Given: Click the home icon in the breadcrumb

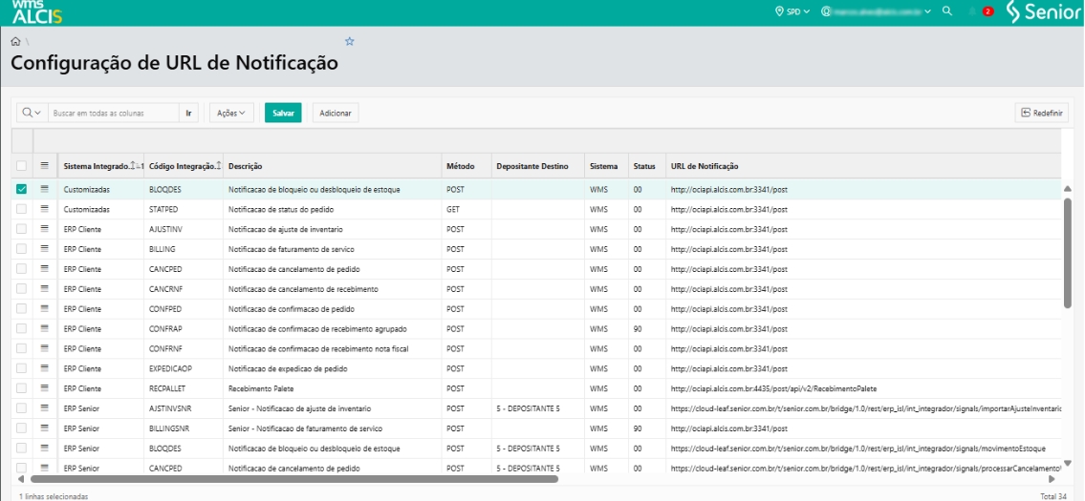Looking at the screenshot, I should (x=14, y=42).
